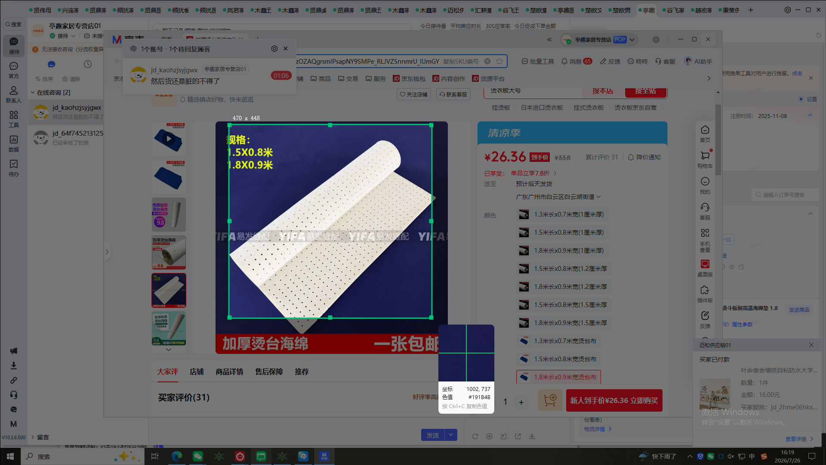Click the download icon in left sidebar

pyautogui.click(x=14, y=366)
